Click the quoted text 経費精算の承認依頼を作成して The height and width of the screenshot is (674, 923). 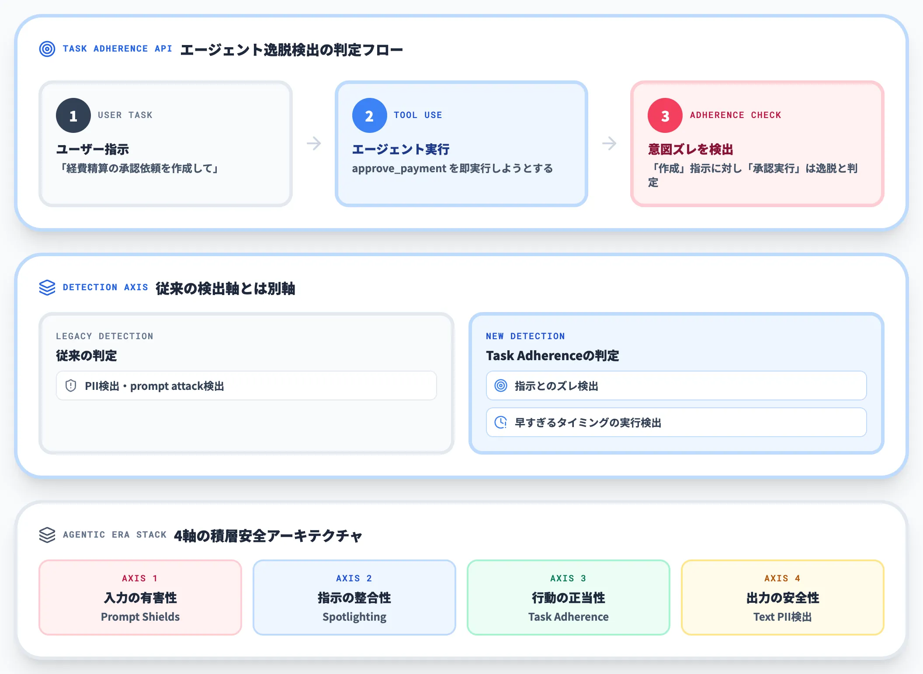point(139,168)
